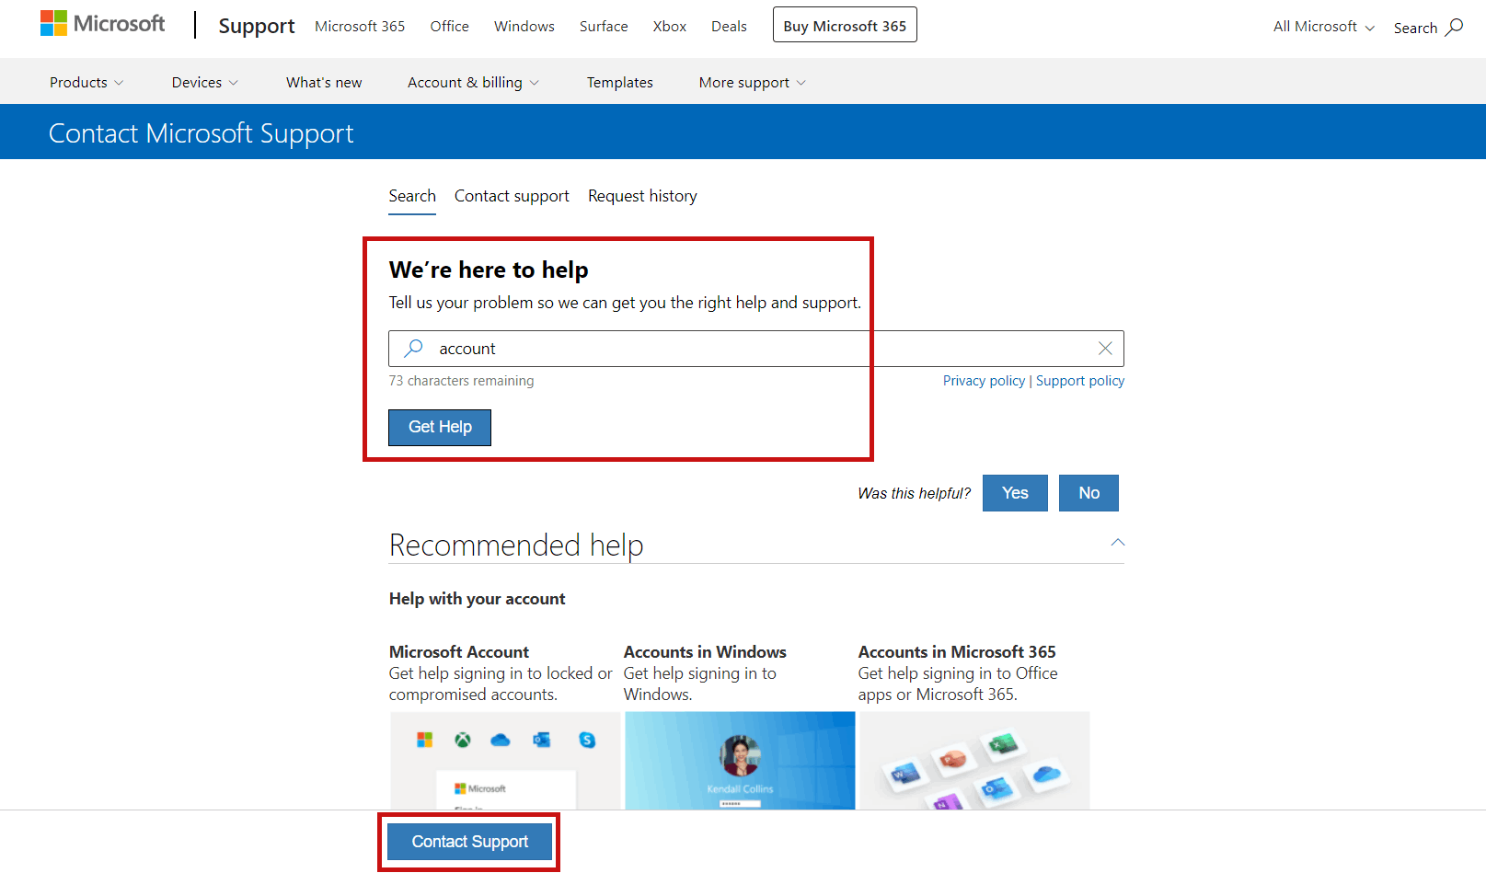The image size is (1486, 873).
Task: Click the Microsoft 365 apps thumbnail image
Action: [x=974, y=761]
